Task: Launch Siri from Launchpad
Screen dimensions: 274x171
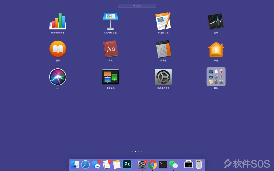Action: coord(58,77)
